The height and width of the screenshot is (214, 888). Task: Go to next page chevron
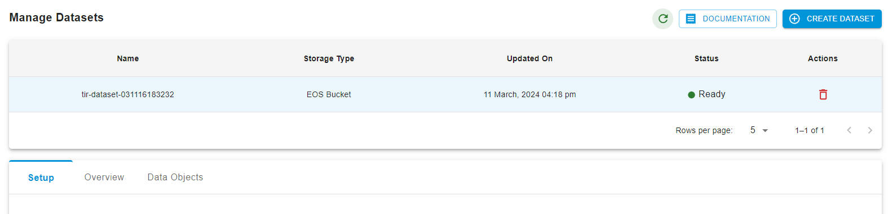(x=870, y=130)
